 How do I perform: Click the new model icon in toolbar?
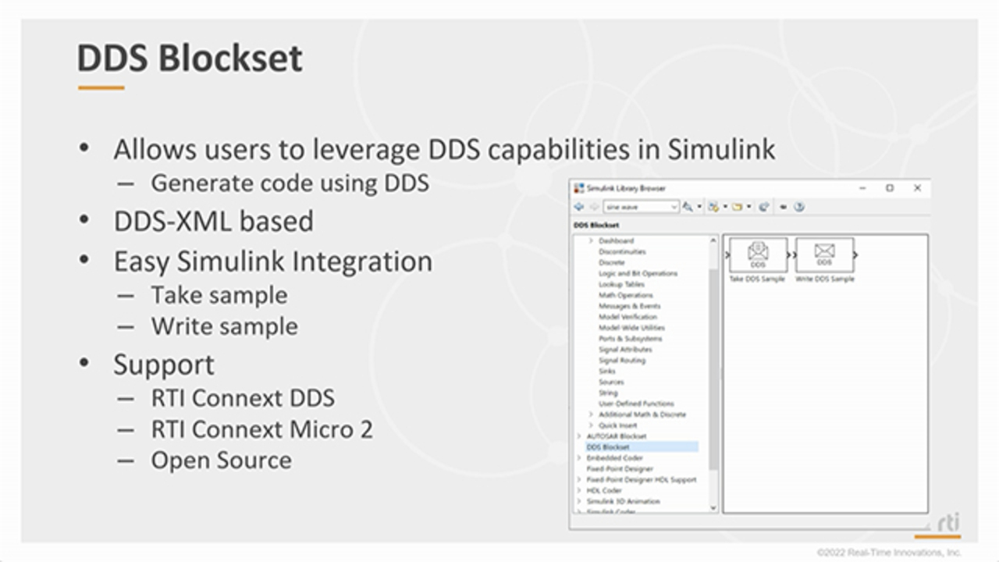click(x=713, y=207)
